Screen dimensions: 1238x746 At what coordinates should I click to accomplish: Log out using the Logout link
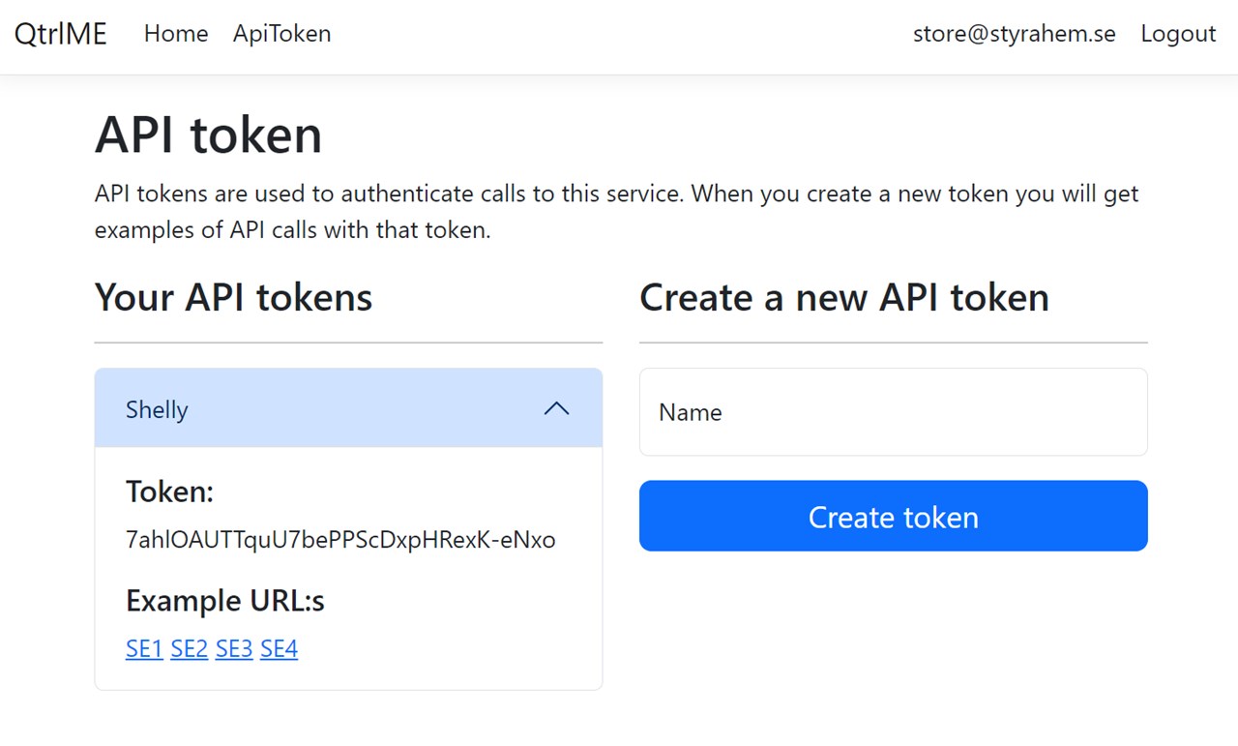(1178, 34)
